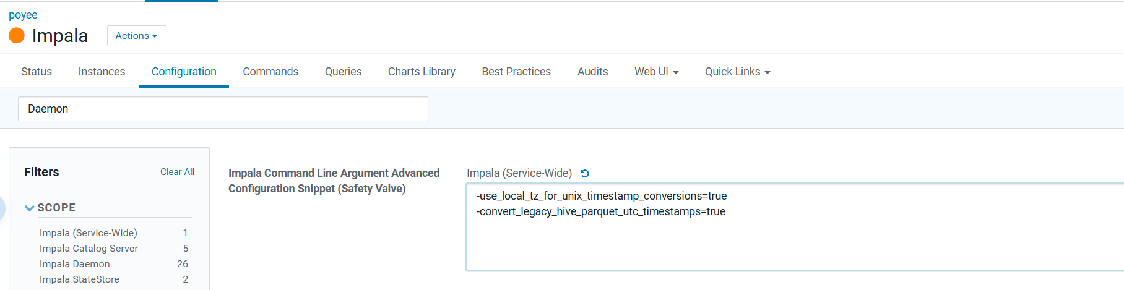Go to the Commands tab

[270, 72]
